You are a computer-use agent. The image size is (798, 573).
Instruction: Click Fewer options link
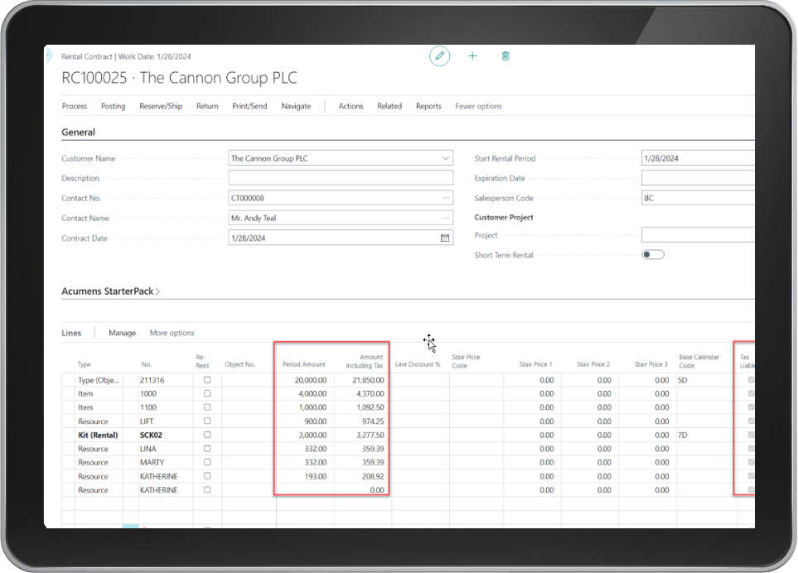pyautogui.click(x=478, y=106)
